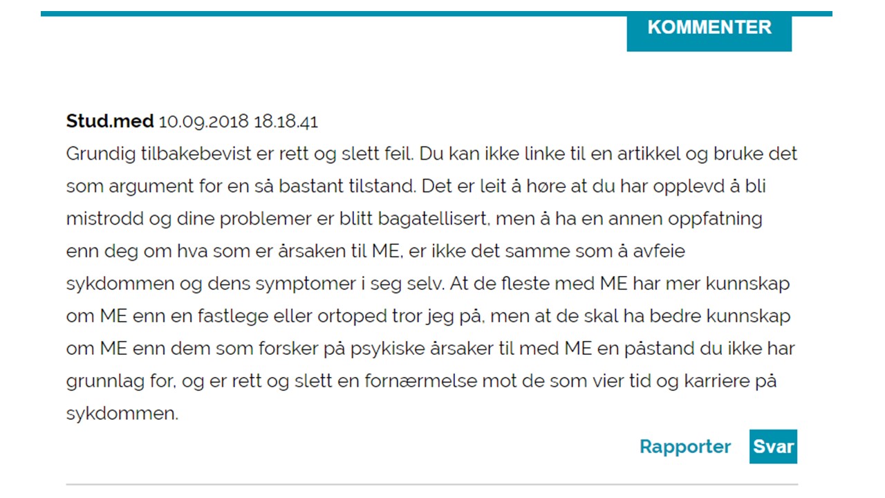Click the final word "sykdommen." of the comment
This screenshot has height=498, width=885.
[122, 414]
